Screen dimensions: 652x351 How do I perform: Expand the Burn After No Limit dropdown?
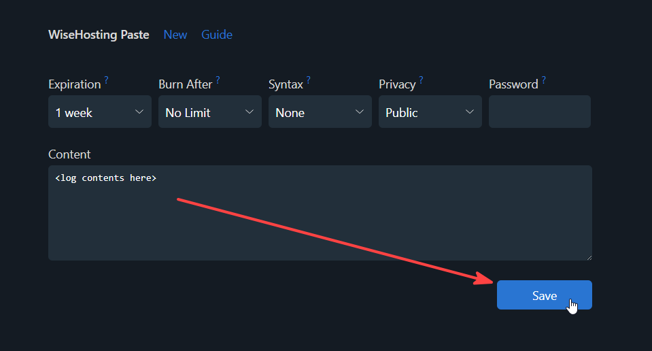[x=210, y=112]
